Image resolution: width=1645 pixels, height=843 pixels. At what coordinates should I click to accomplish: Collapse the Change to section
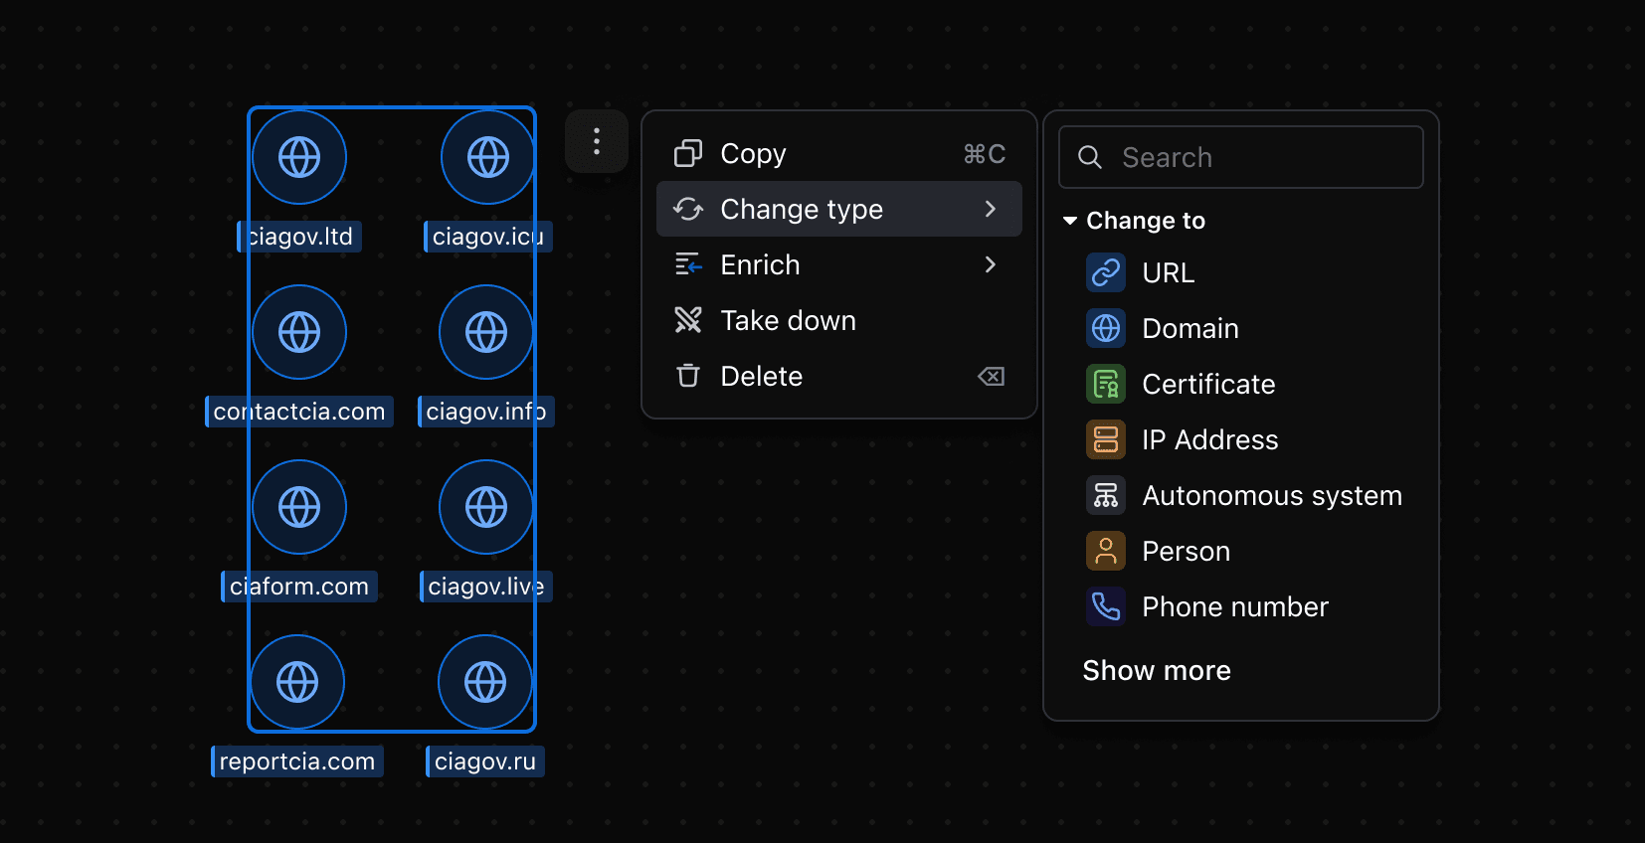1071,221
